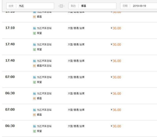Click the 过 icon in the 17:40 ¥30.00 row
157x137 pixels.
(34, 49)
